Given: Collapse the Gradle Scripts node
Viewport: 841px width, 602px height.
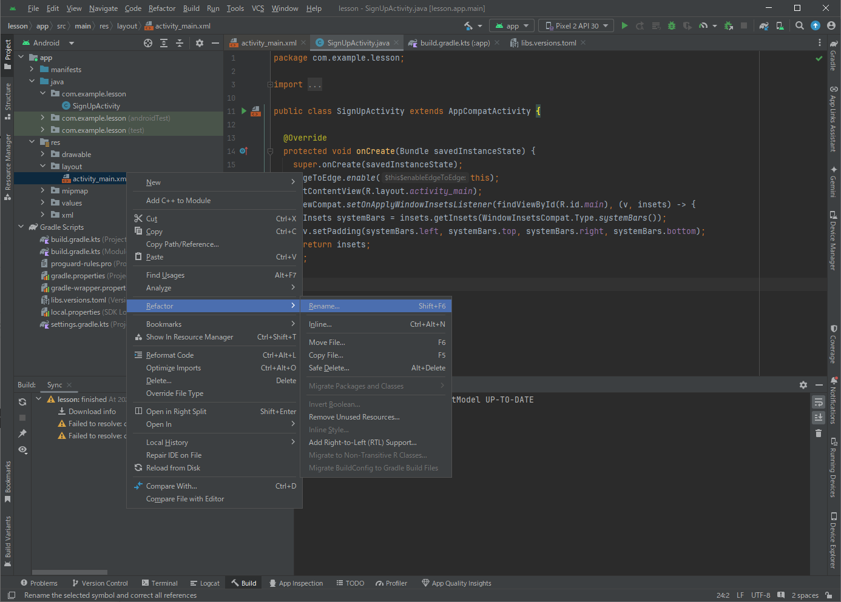Looking at the screenshot, I should coord(21,227).
